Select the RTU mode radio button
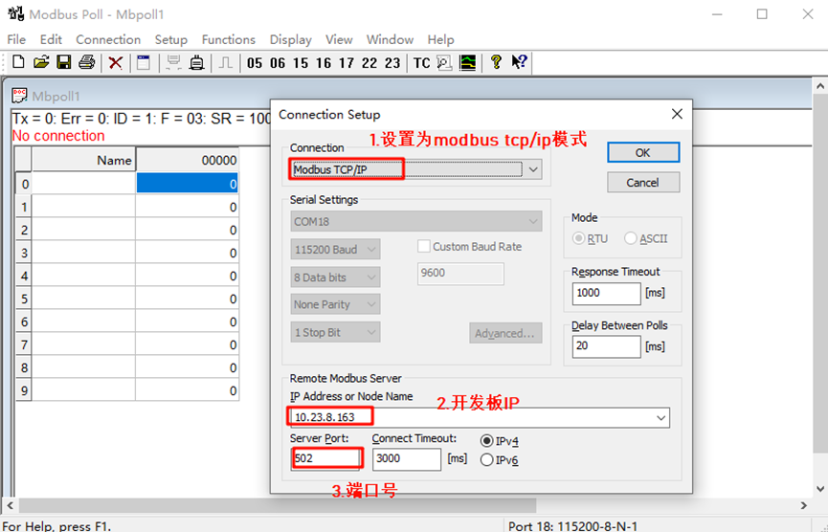Image resolution: width=828 pixels, height=532 pixels. [x=579, y=238]
